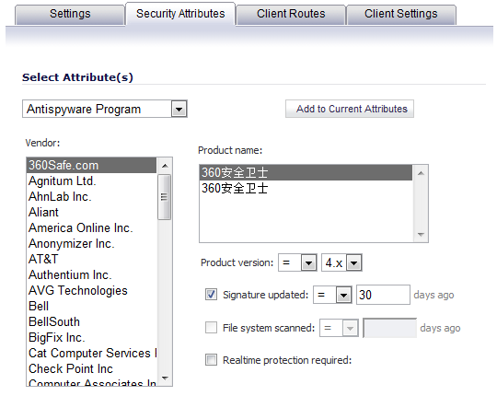Open the 4.x product version dropdown
The height and width of the screenshot is (396, 497).
point(341,262)
